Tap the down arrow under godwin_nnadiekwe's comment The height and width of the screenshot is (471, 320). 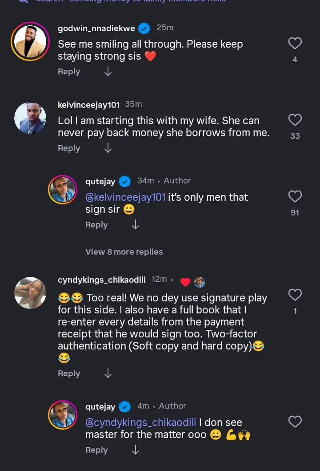(x=108, y=72)
